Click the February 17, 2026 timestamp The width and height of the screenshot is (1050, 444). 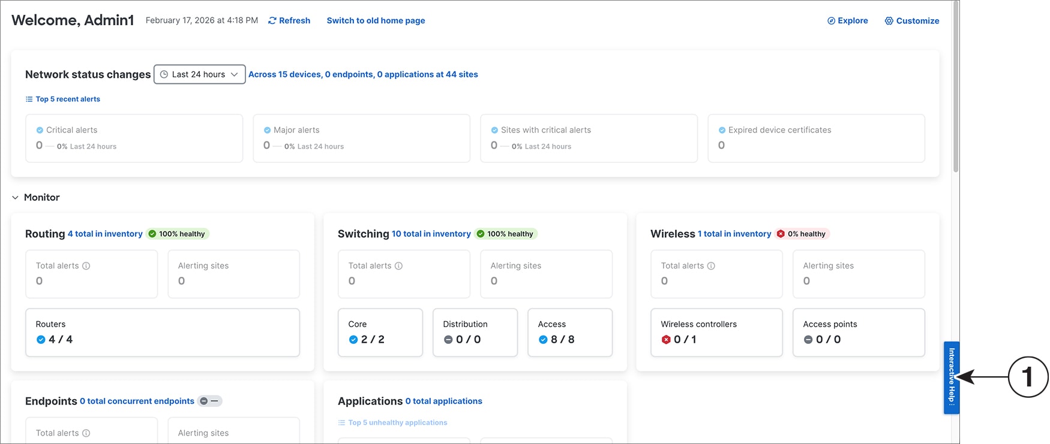[202, 20]
